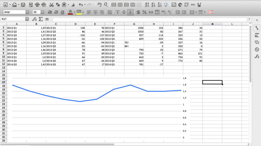Create a pivot table
This screenshot has height=146, width=261.
coord(187,5)
